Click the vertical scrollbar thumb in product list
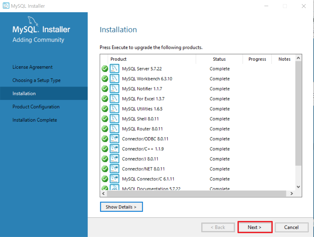This screenshot has height=237, width=314. click(298, 114)
